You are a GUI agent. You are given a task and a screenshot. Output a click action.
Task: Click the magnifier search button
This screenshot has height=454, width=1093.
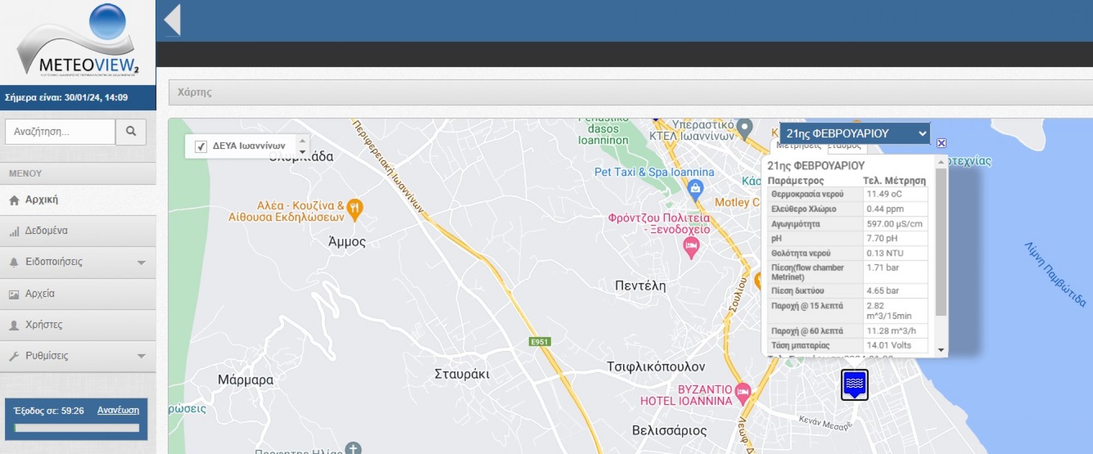[131, 131]
